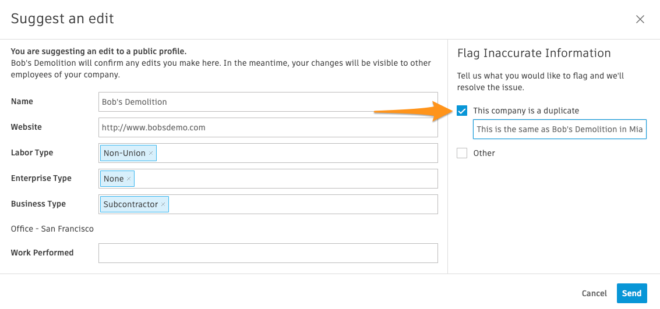
Task: Click the 'Flag Inaccurate Information' heading
Action: coord(534,53)
